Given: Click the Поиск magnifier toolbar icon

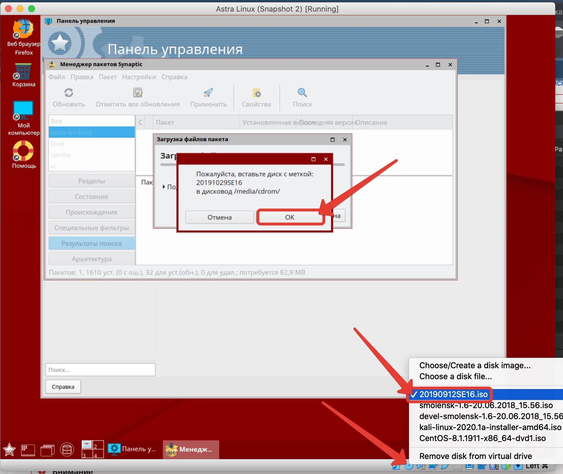Looking at the screenshot, I should click(x=302, y=93).
